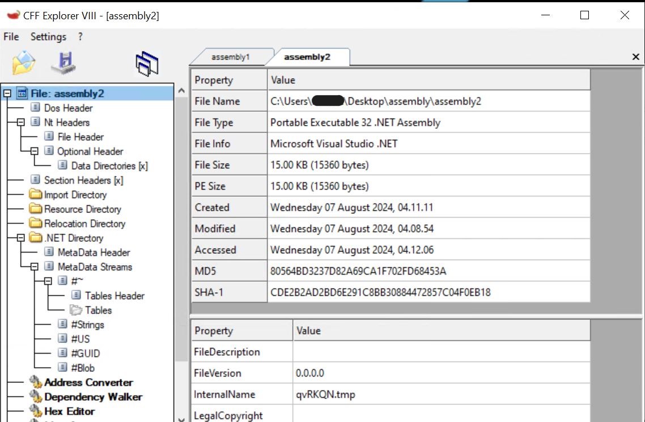Open the Settings menu

(48, 37)
